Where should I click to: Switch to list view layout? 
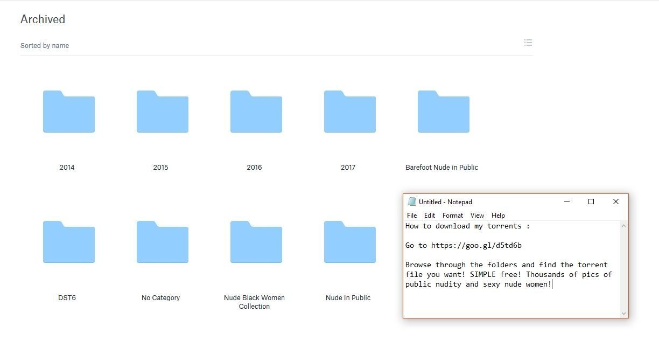point(528,43)
